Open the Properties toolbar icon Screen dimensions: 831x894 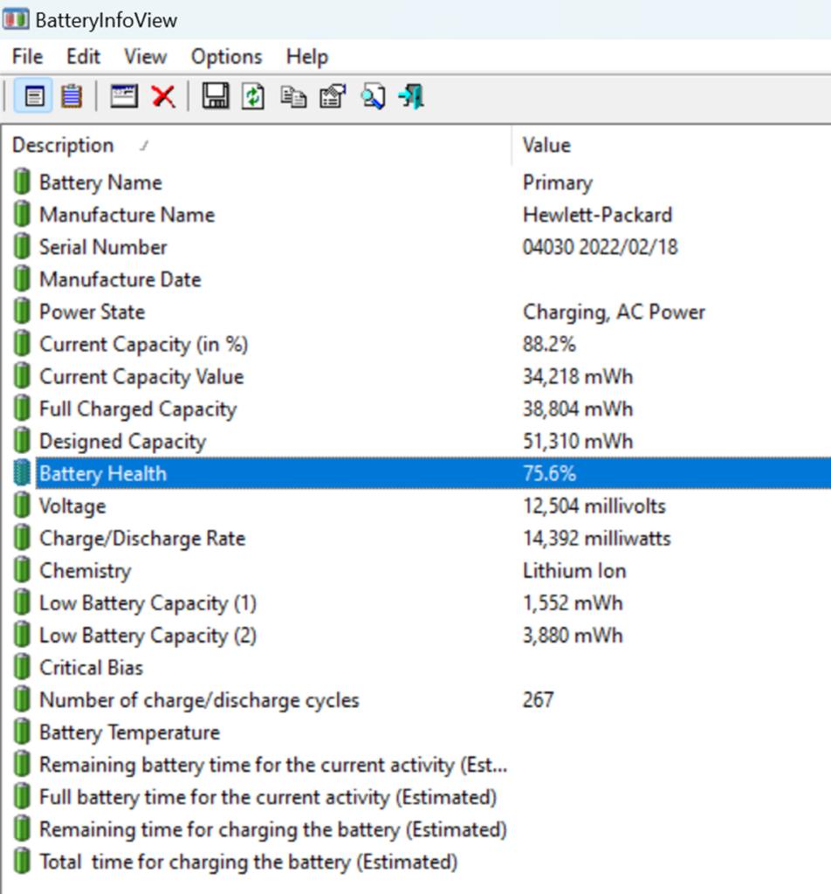point(333,96)
